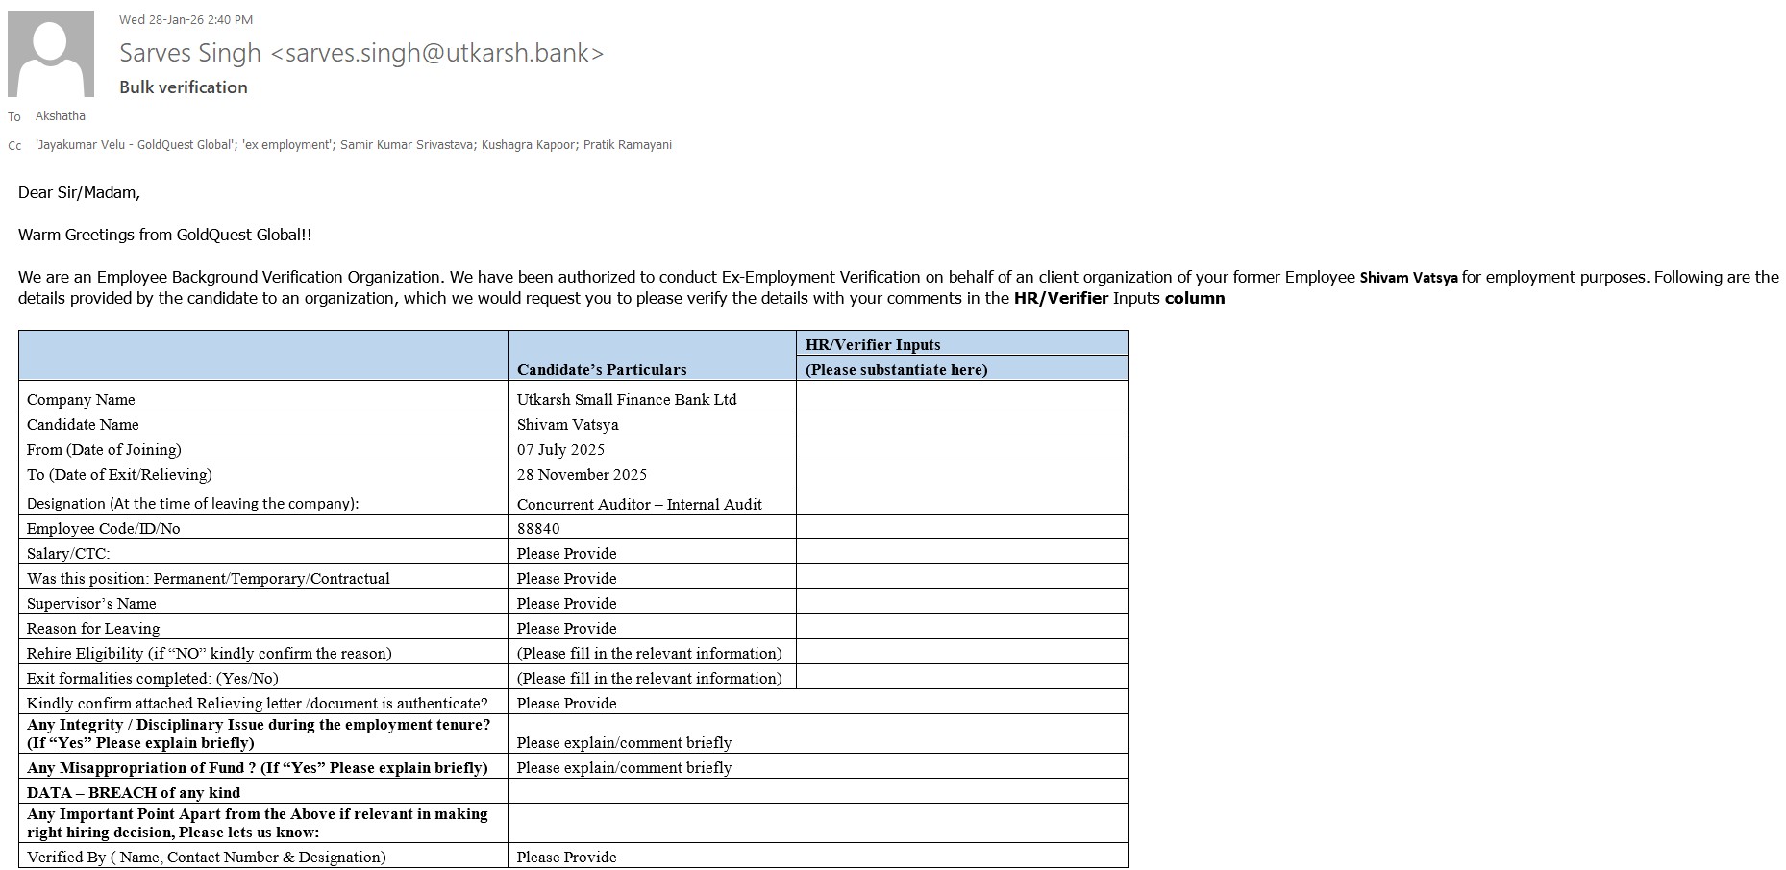Viewport: 1786px width, 870px height.
Task: Click sender email sarves.singh@utkarsh.bank
Action: [437, 53]
